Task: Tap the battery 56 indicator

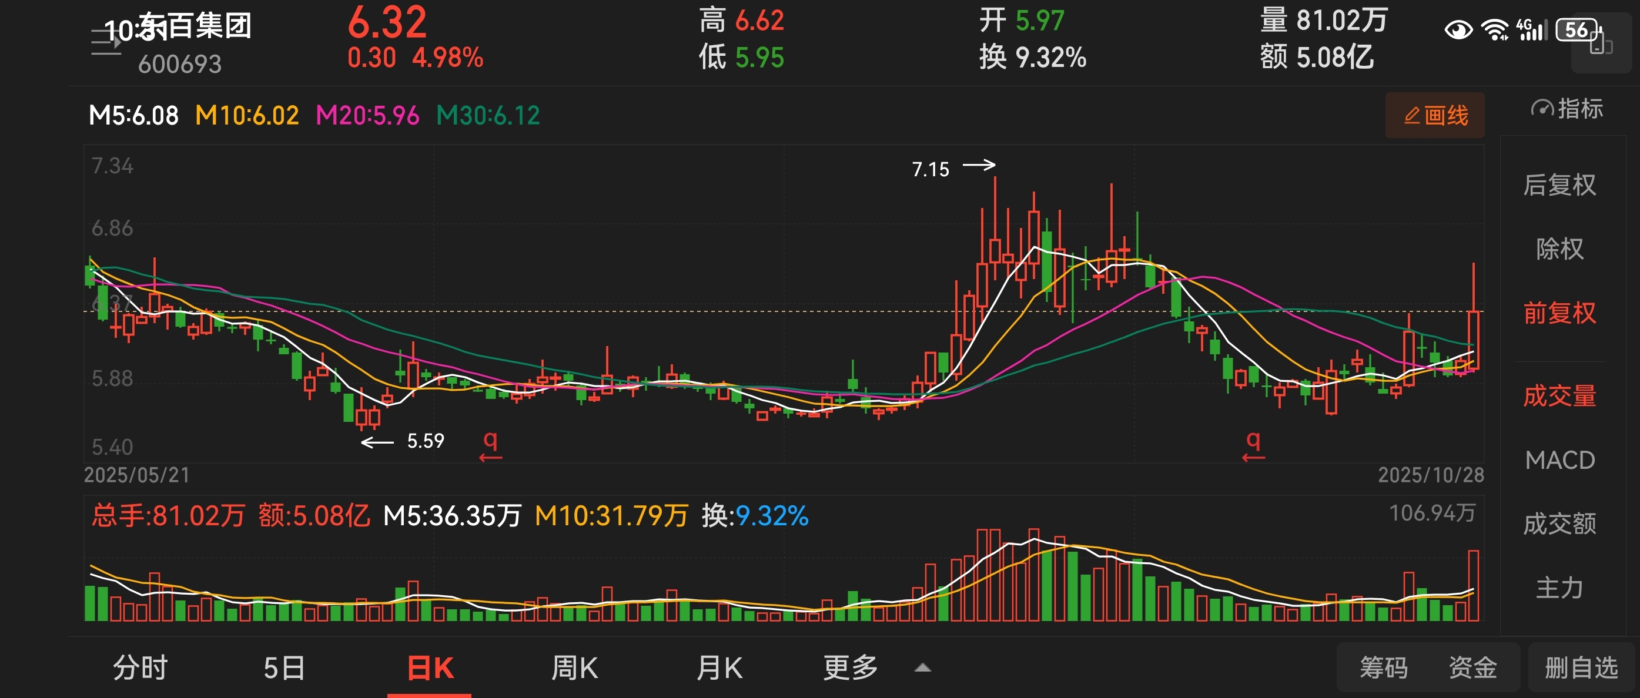Action: point(1578,29)
